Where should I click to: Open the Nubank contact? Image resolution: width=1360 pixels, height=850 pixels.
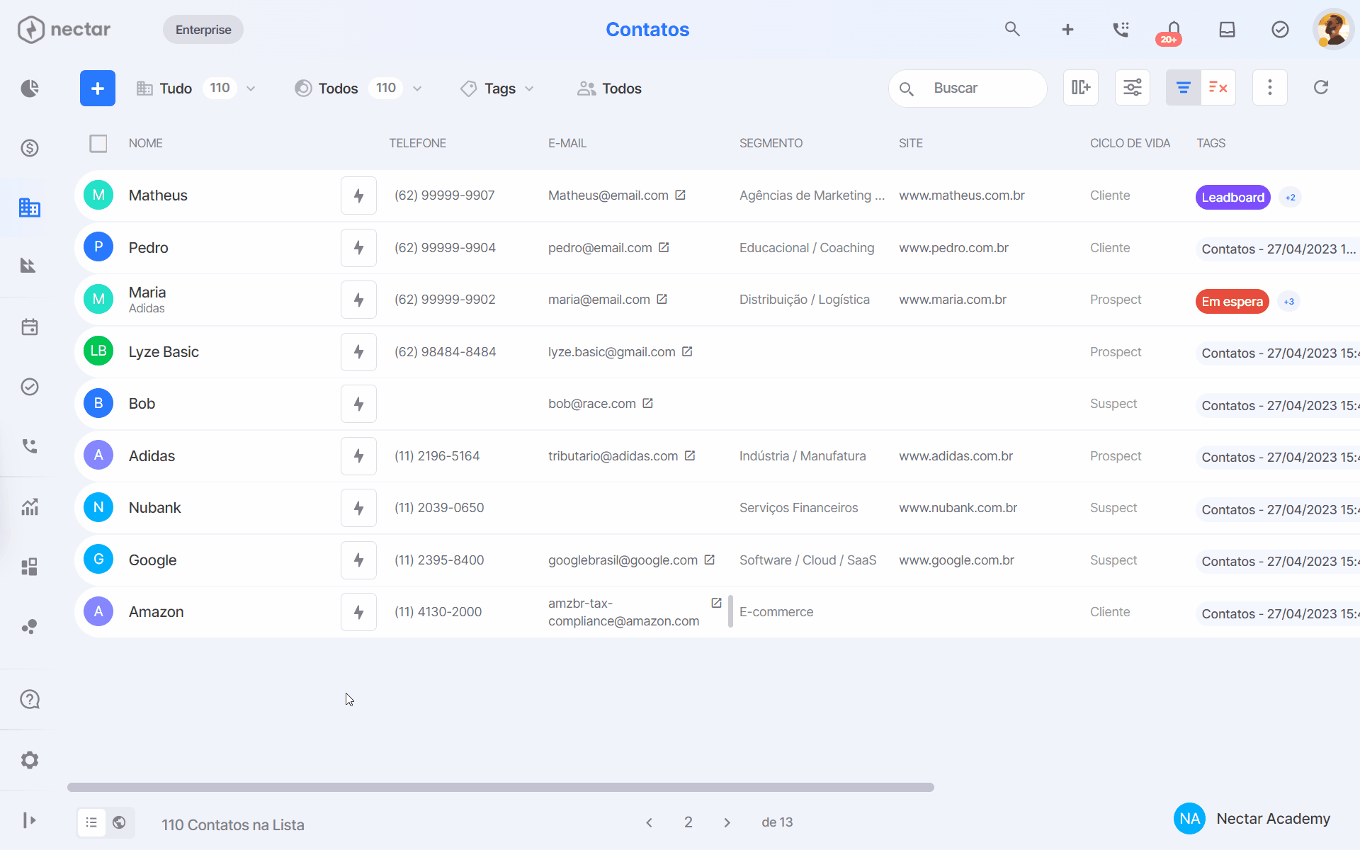[154, 508]
